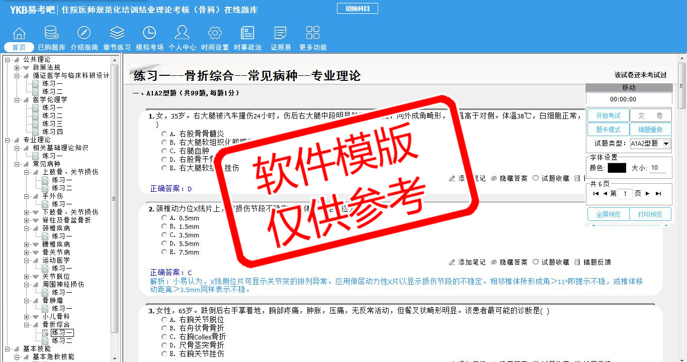The image size is (687, 362).
Task: Select option C 右腕Colles骨折 in question 3
Action: (164, 337)
